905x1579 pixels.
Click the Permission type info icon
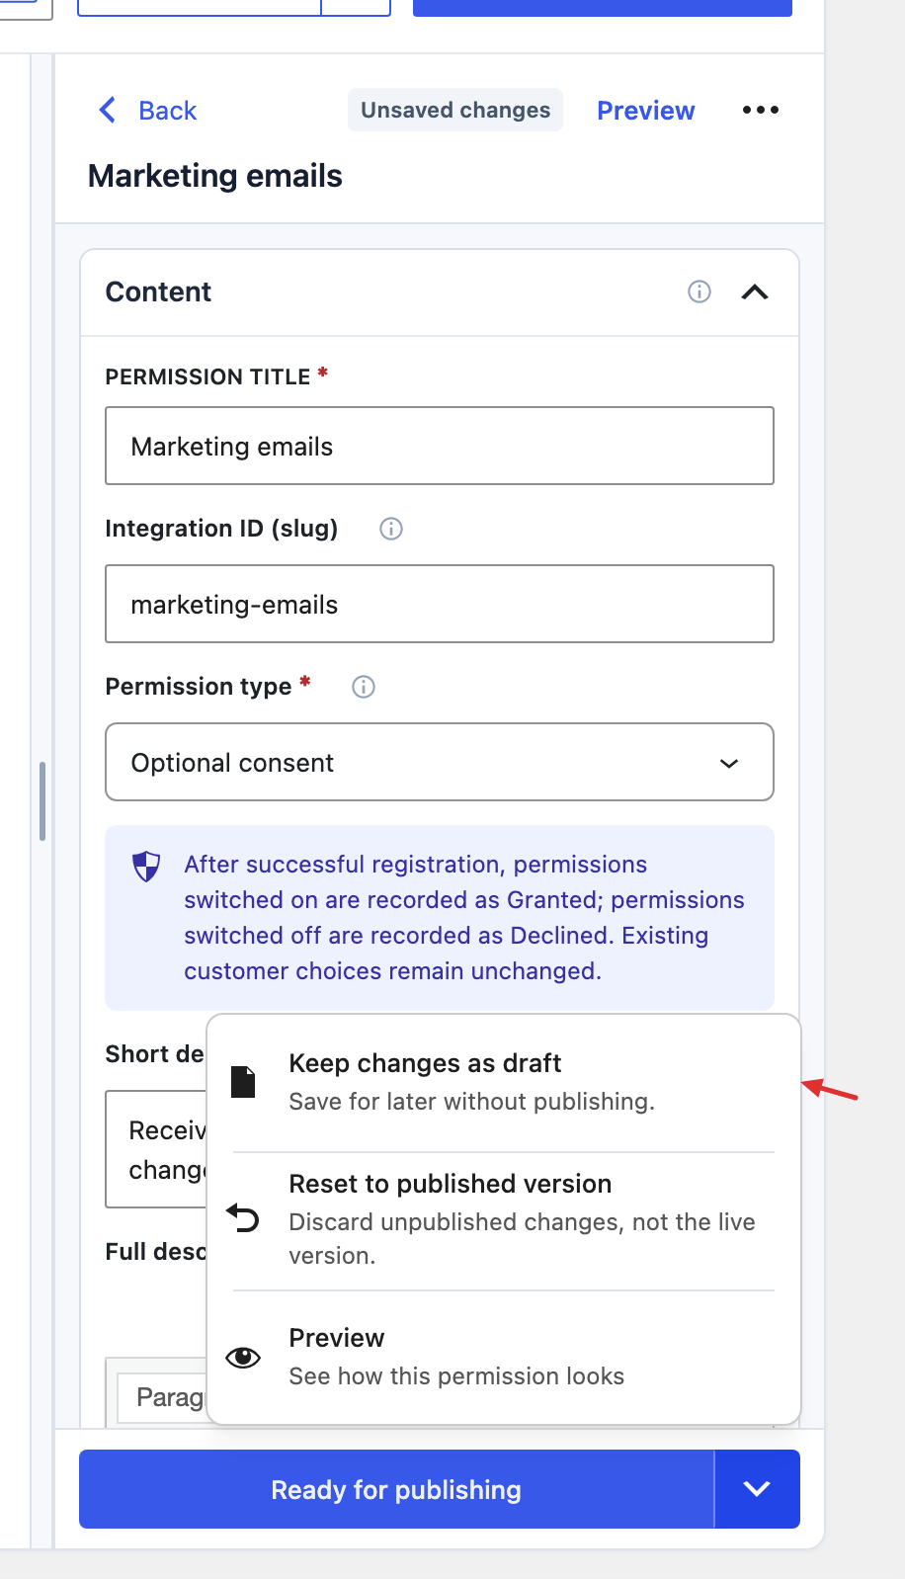tap(364, 687)
